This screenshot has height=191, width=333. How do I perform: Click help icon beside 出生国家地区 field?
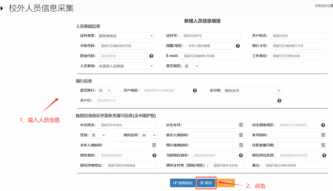click(x=323, y=125)
